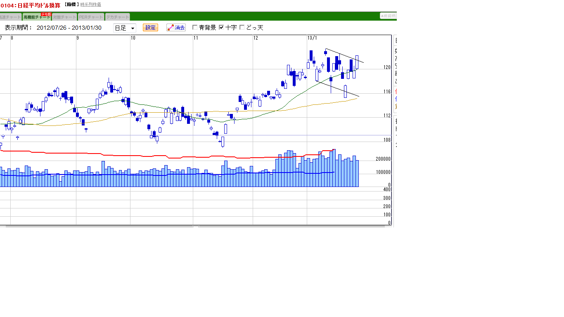Viewport: 564px width, 317px height.
Task: Click the 消去 eraser line icon
Action: (171, 28)
